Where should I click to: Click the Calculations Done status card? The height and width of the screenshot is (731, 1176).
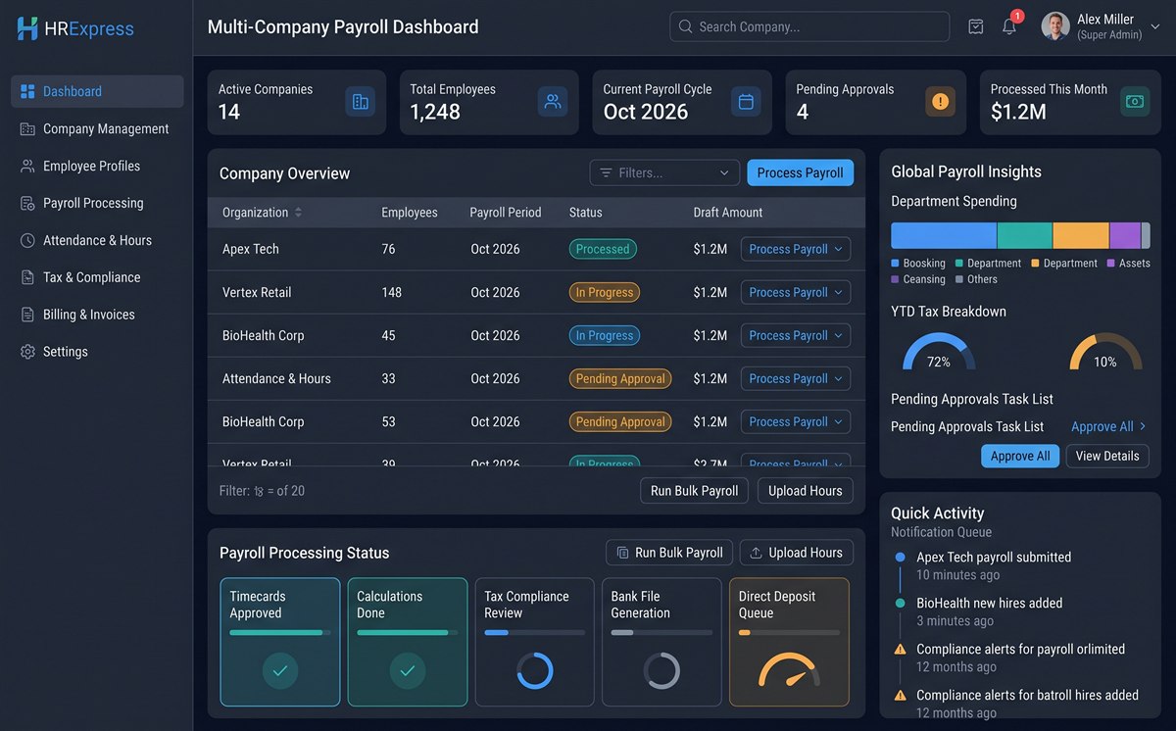408,642
